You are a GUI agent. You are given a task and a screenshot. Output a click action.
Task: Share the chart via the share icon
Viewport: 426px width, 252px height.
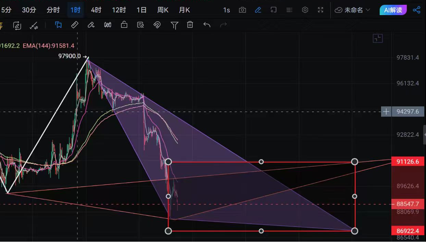[x=417, y=10]
